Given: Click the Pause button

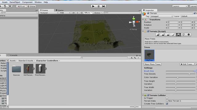Looking at the screenshot, I should pos(98,6).
